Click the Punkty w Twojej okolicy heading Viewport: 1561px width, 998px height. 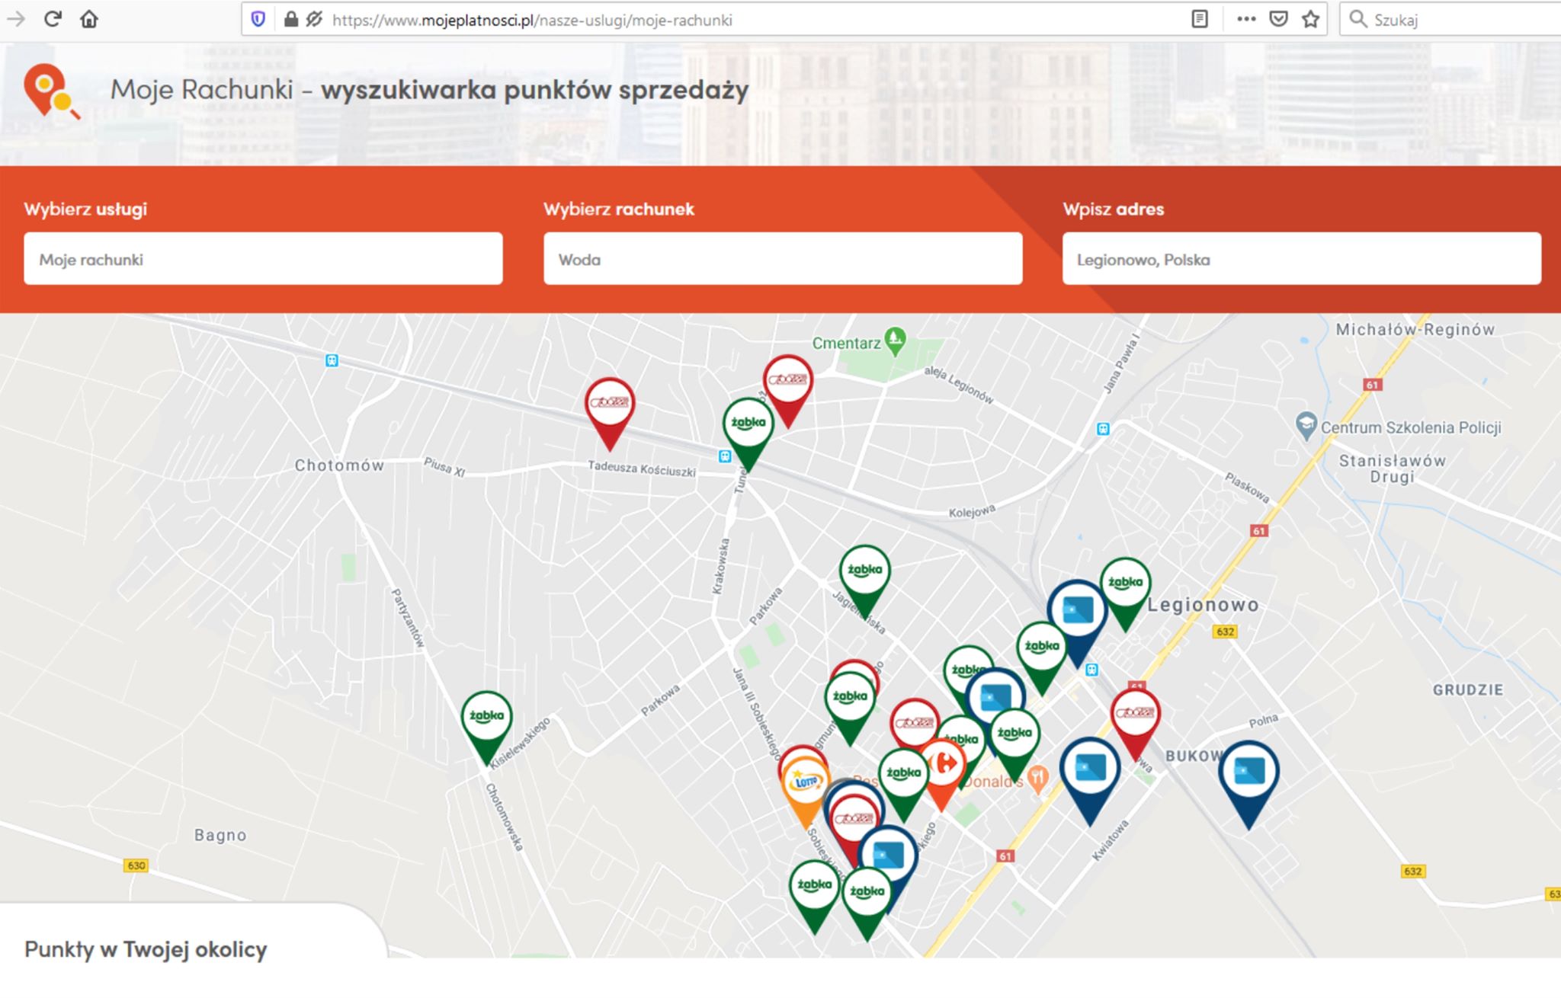point(146,949)
